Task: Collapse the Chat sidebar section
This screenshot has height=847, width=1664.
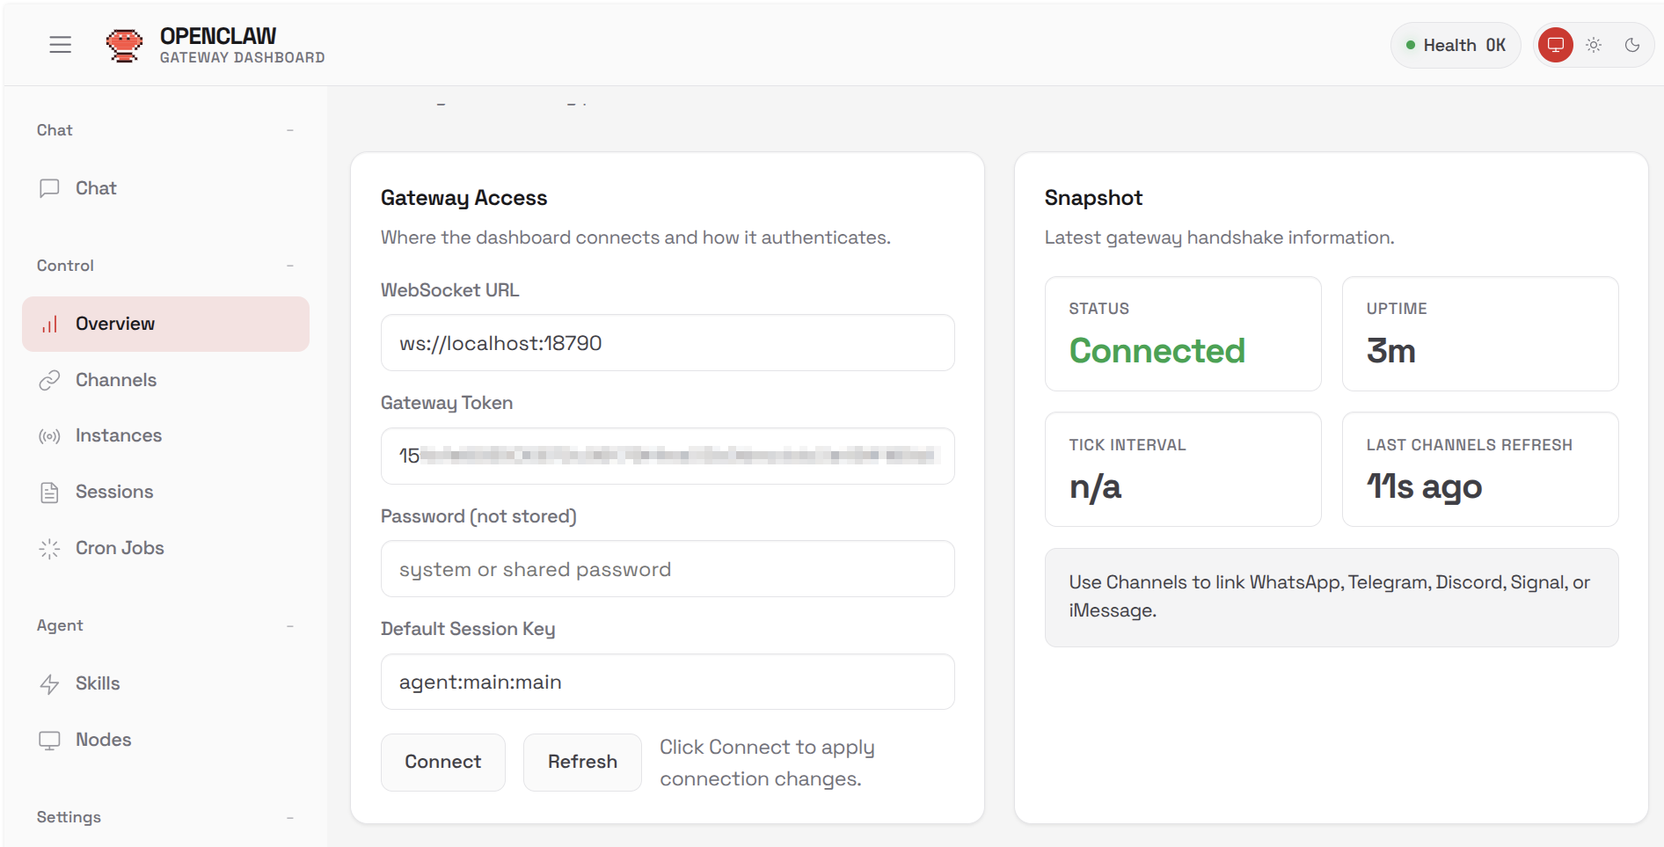Action: (289, 130)
